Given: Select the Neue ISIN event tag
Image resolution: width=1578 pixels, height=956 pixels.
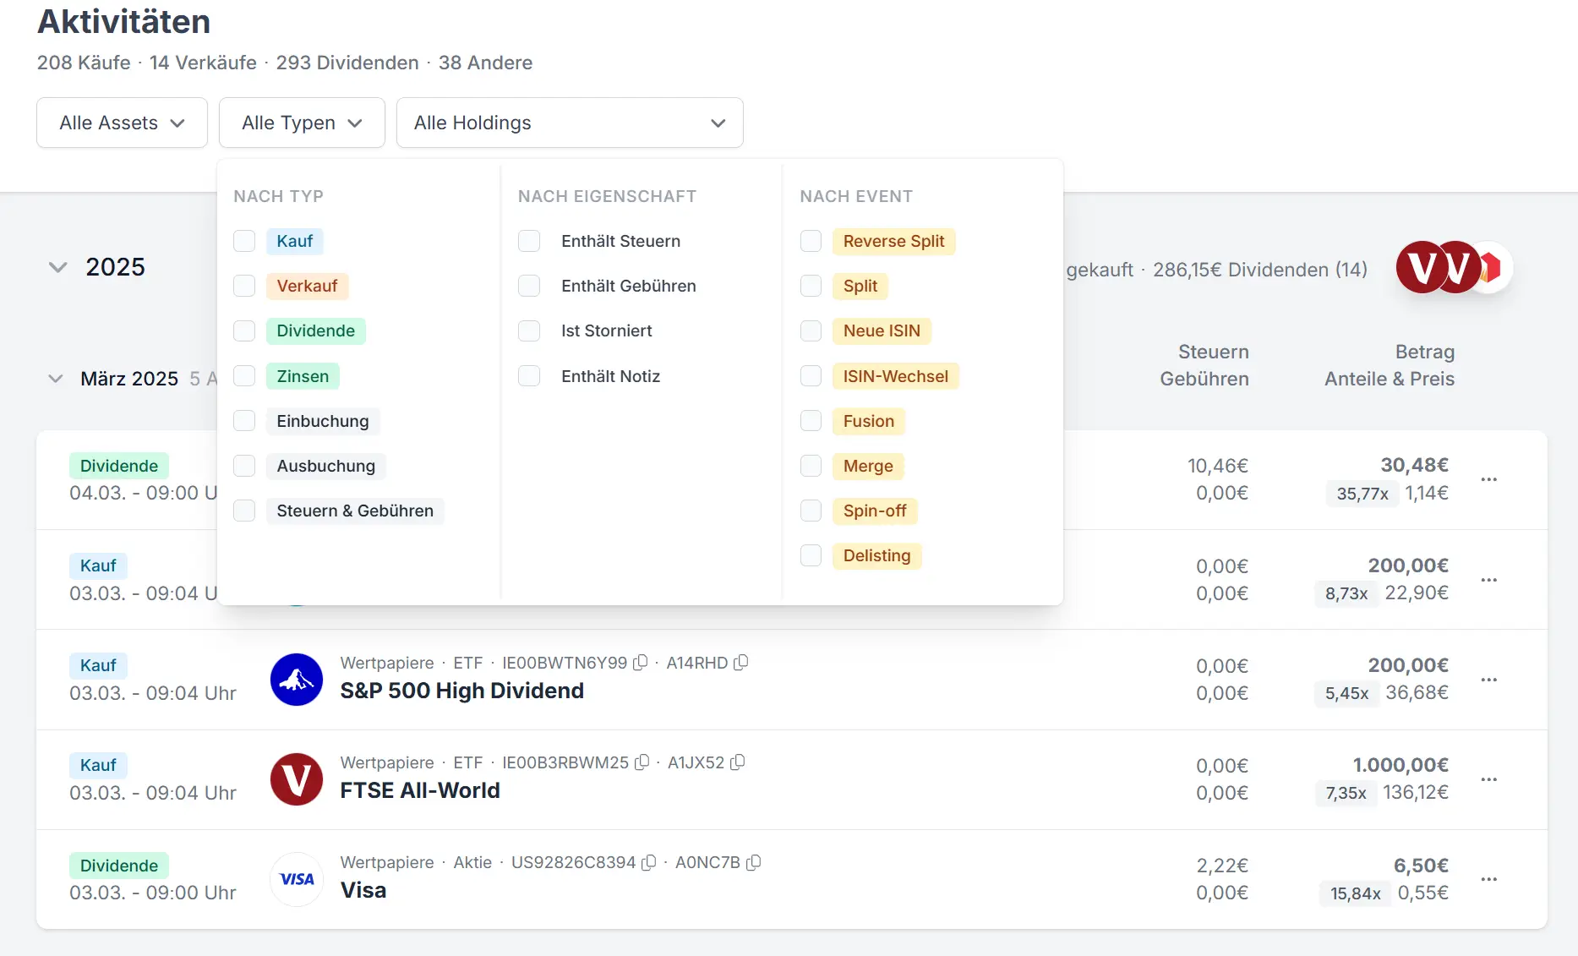Looking at the screenshot, I should click(x=882, y=331).
